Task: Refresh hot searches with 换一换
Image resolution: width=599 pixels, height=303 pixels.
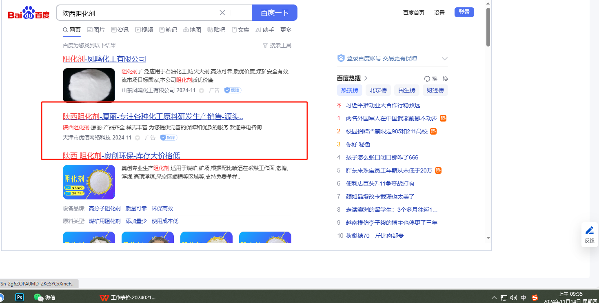Action: 436,79
